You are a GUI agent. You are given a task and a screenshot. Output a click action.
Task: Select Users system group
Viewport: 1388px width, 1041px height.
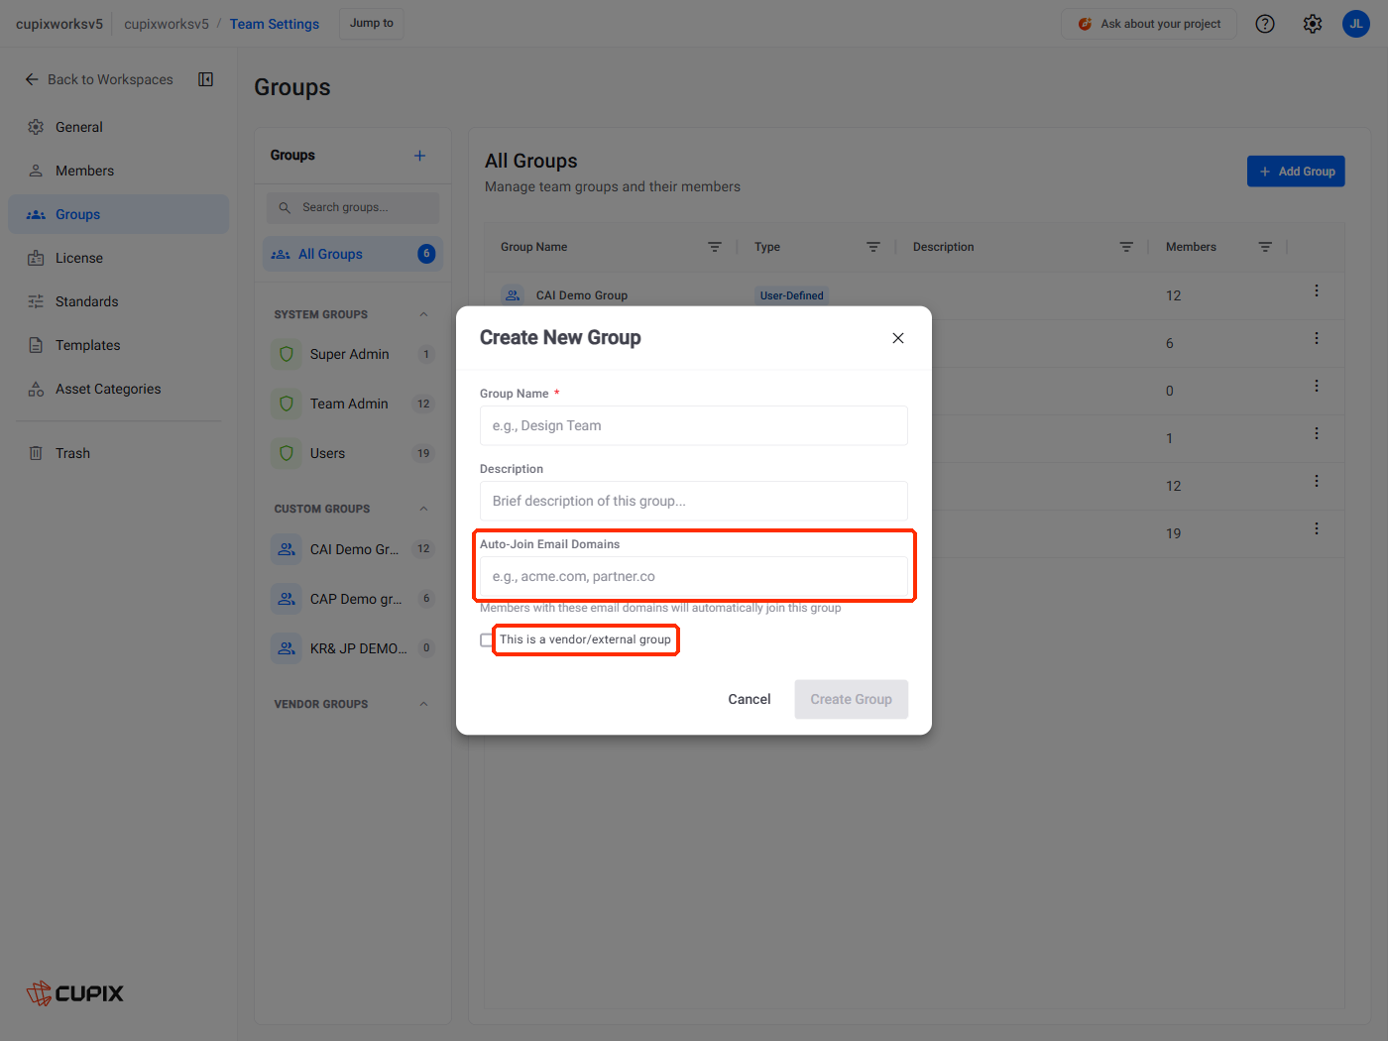tap(353, 453)
